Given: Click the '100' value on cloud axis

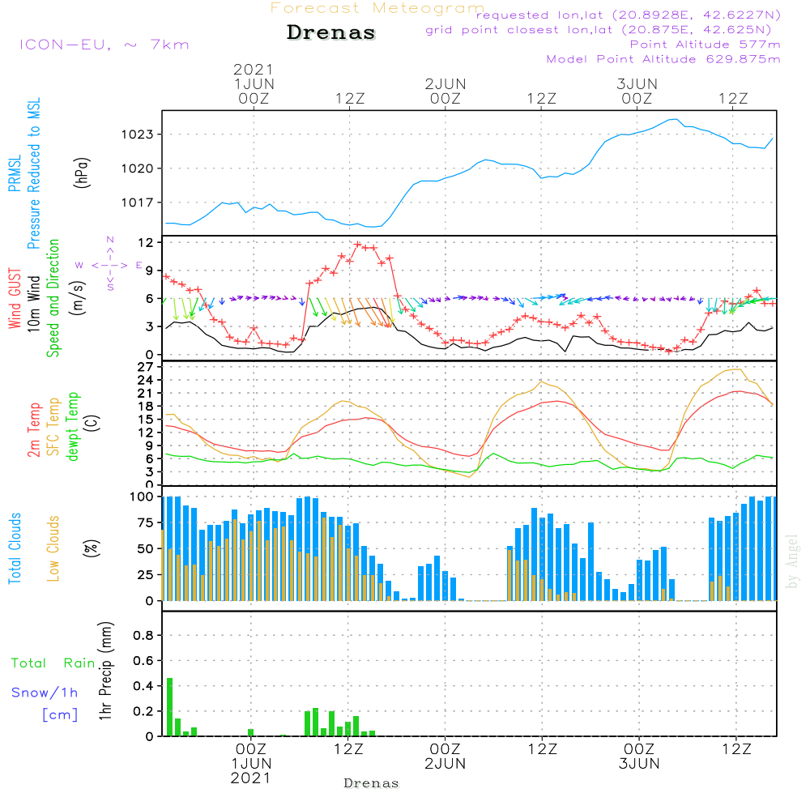Looking at the screenshot, I should coord(142,497).
